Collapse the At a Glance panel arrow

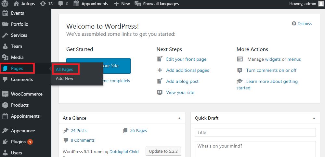179,118
